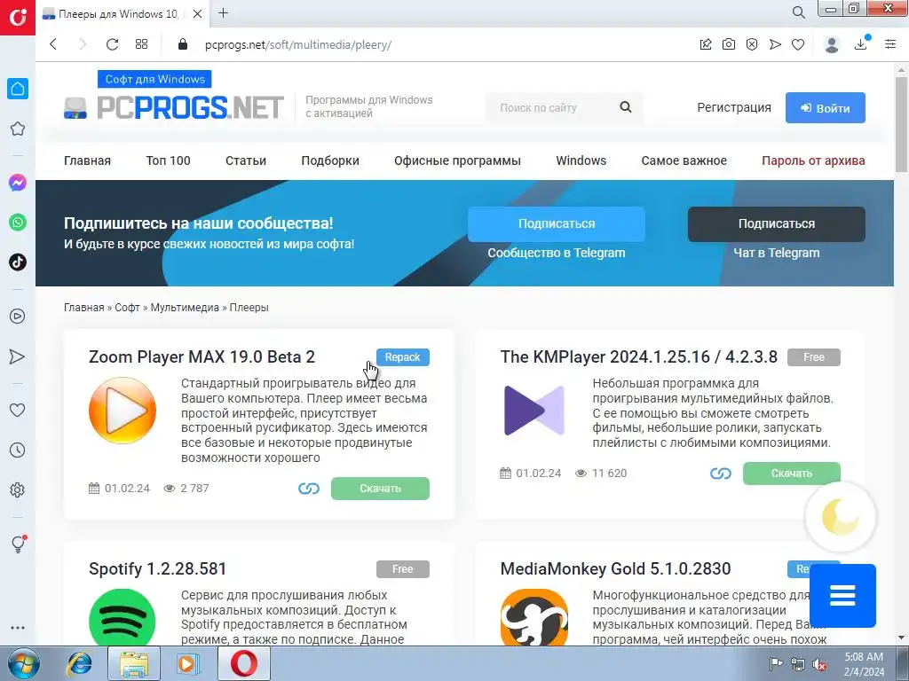Open the Офисные программы menu item
Image resolution: width=909 pixels, height=681 pixels.
pyautogui.click(x=457, y=161)
